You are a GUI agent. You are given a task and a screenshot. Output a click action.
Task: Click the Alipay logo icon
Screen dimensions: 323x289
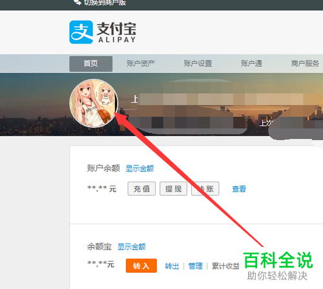click(81, 32)
